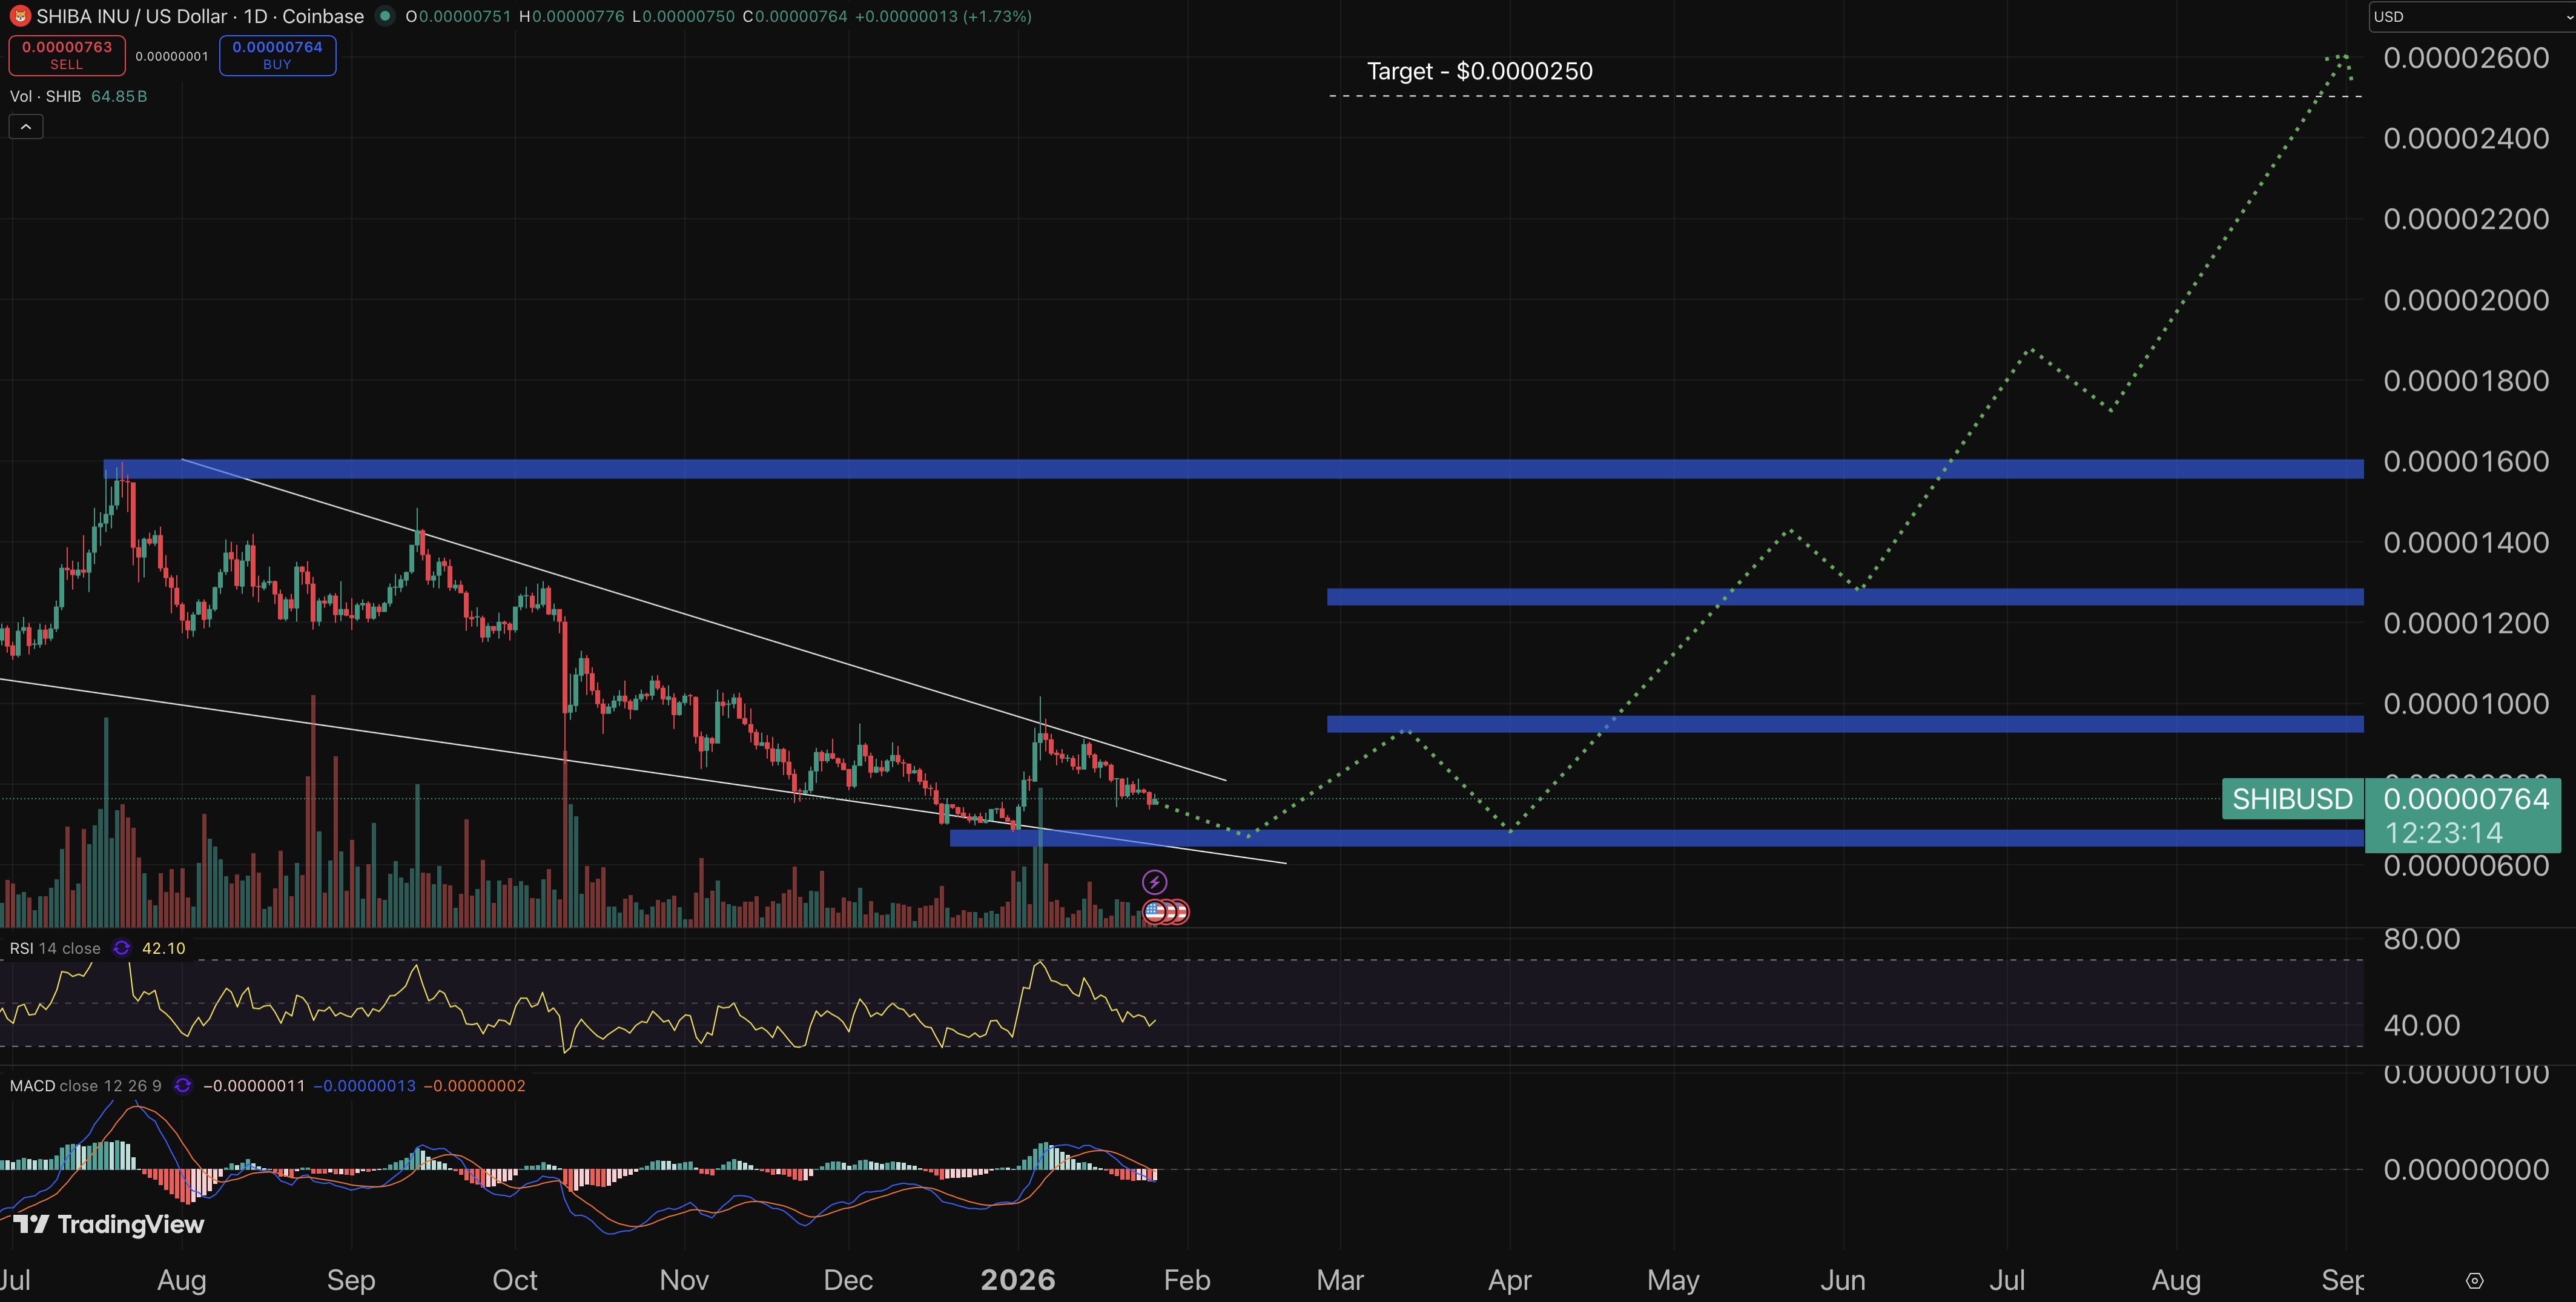The height and width of the screenshot is (1302, 2576).
Task: Open the RSI 14 close settings
Action: tap(55, 948)
